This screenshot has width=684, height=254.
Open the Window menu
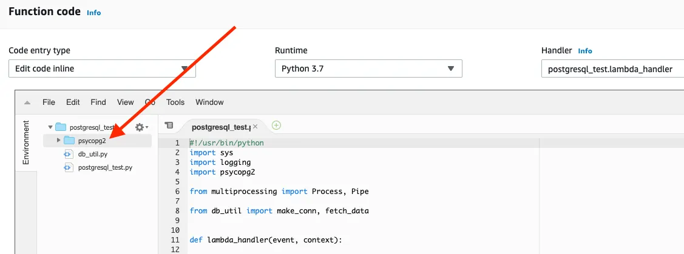(x=209, y=102)
